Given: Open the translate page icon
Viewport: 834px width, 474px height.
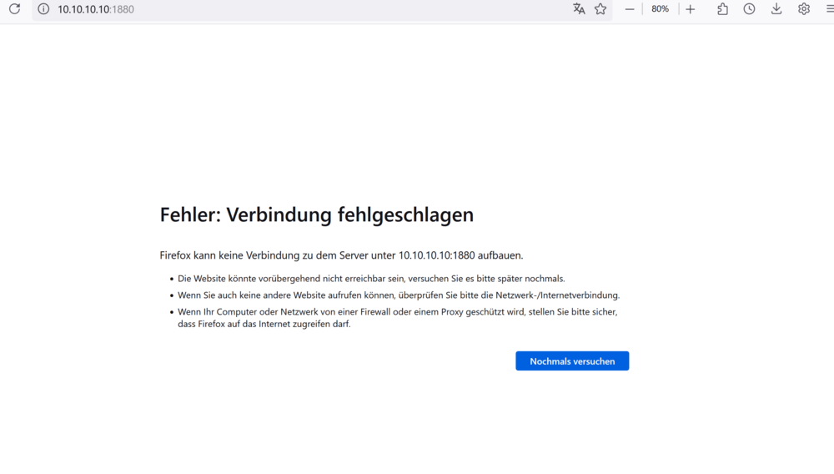Looking at the screenshot, I should click(579, 9).
